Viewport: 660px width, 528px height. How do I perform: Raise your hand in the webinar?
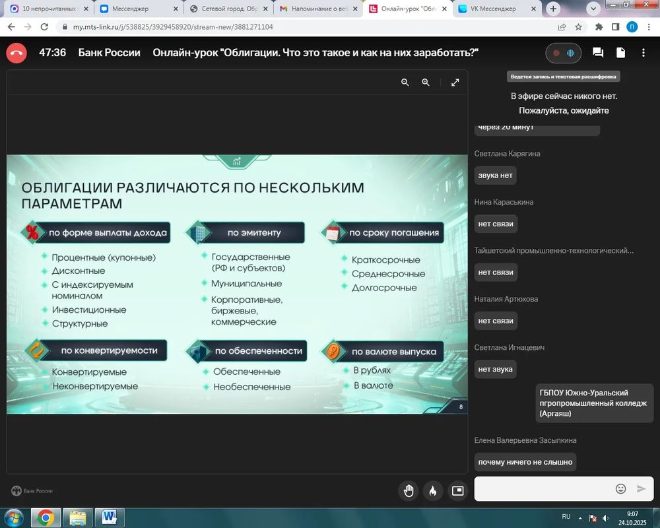pyautogui.click(x=409, y=490)
